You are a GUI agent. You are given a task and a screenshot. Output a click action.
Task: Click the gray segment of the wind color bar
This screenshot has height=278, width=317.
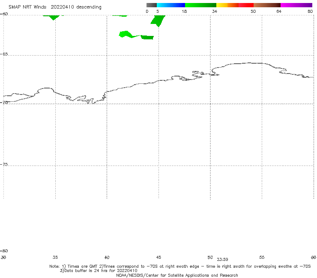pos(151,5)
